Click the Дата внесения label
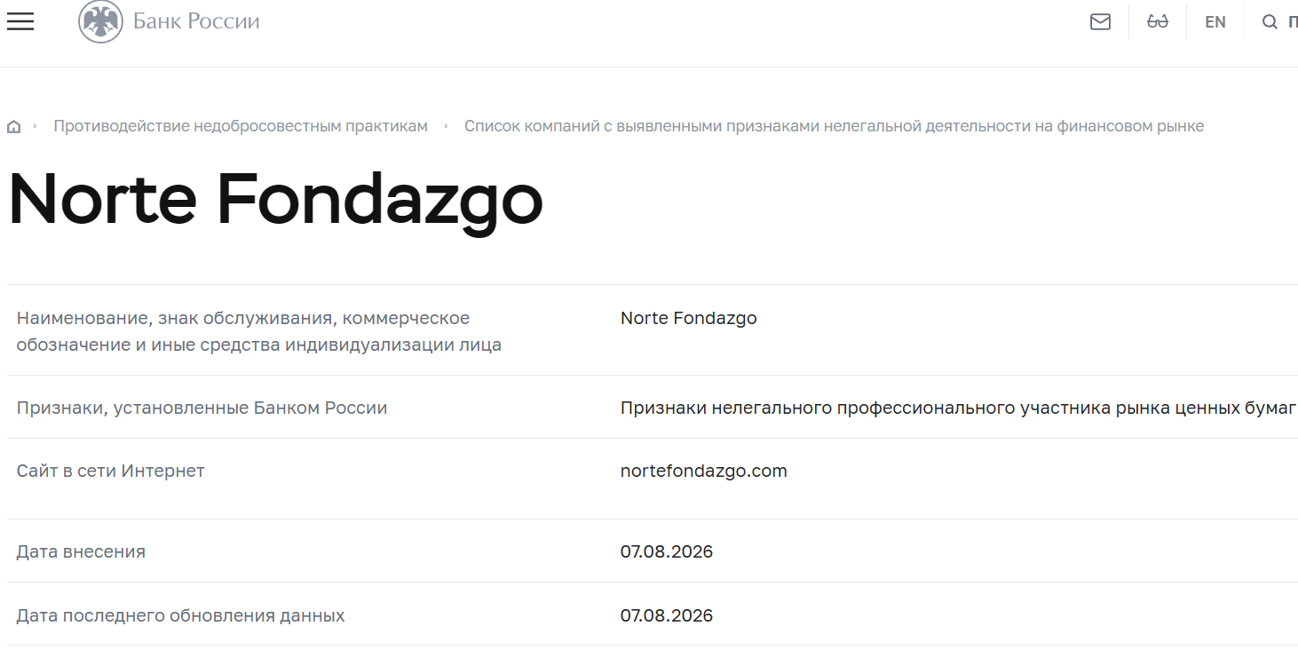Viewport: 1298px width, 650px height. tap(81, 551)
